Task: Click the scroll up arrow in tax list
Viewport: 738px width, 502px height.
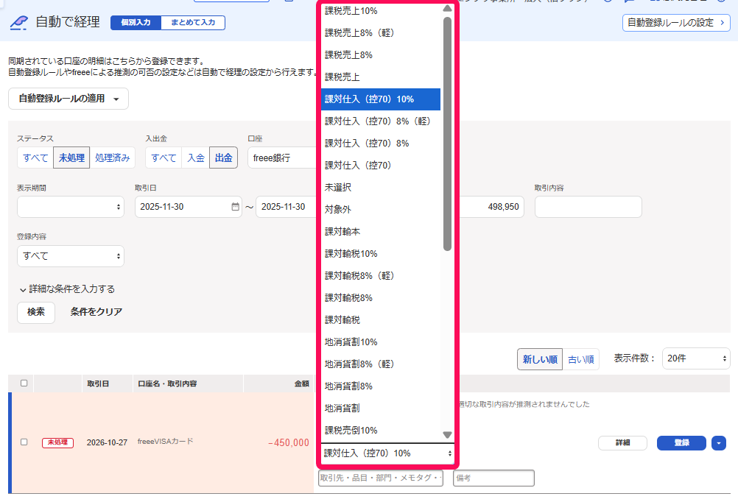Action: click(448, 9)
